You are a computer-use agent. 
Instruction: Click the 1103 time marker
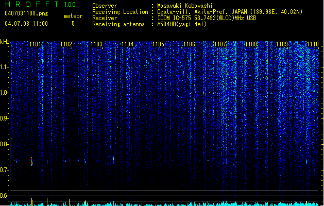pyautogui.click(x=97, y=44)
